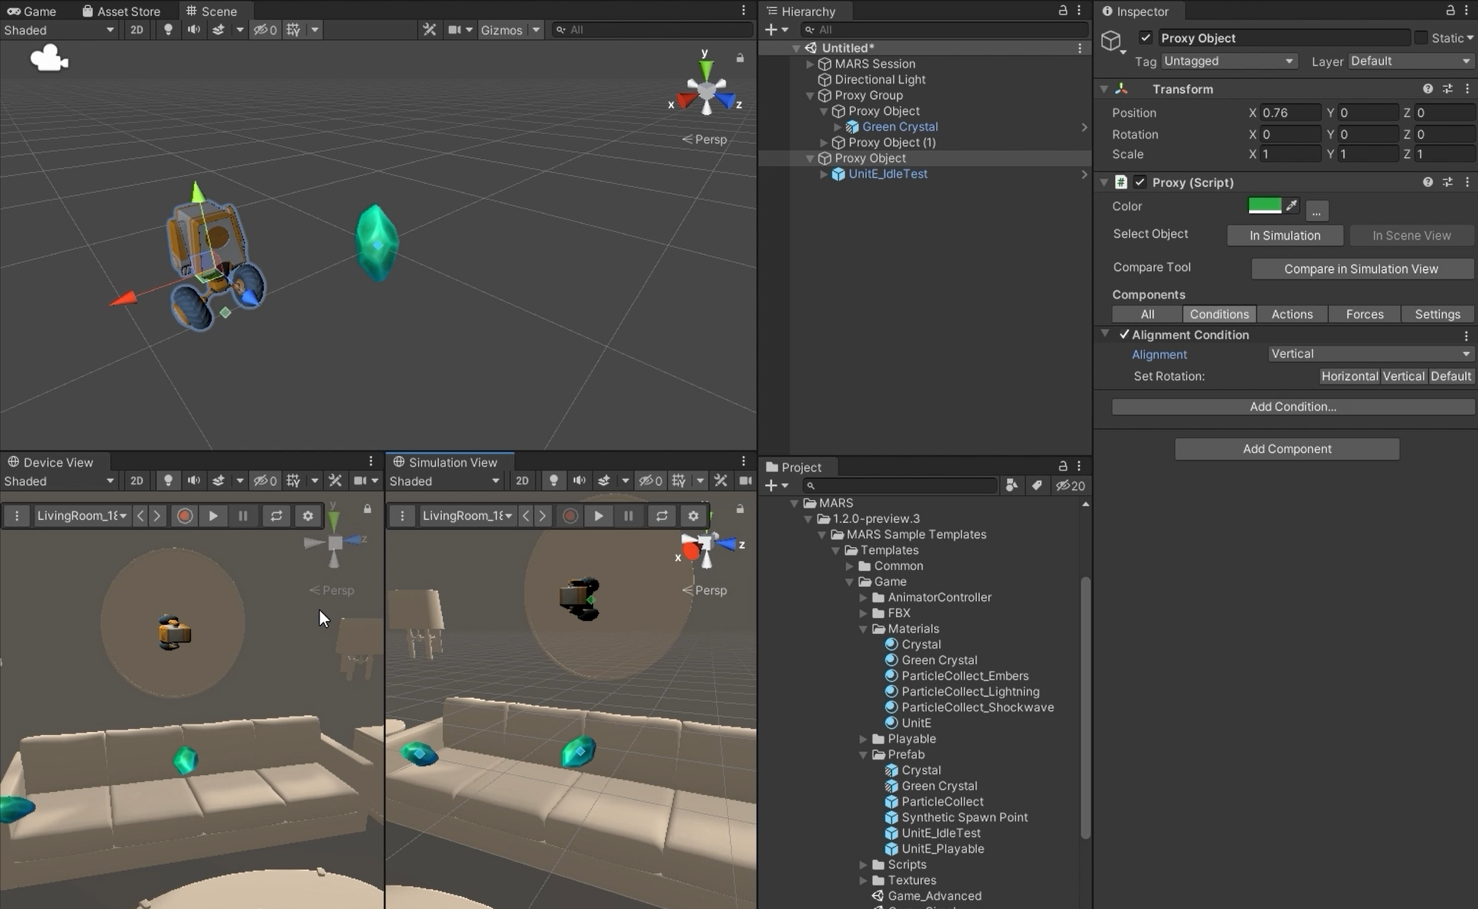
Task: Click Compare in Simulation View button
Action: [1361, 268]
